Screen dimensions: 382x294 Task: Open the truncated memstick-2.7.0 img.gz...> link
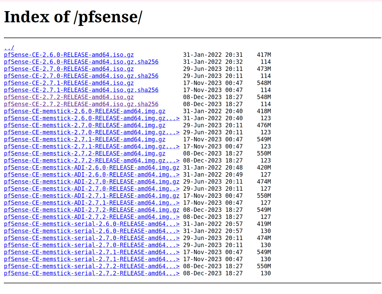[x=92, y=132]
